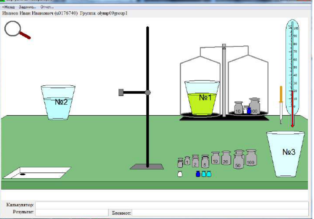Click the group label olymp09group1
This screenshot has height=219, width=314.
point(112,13)
